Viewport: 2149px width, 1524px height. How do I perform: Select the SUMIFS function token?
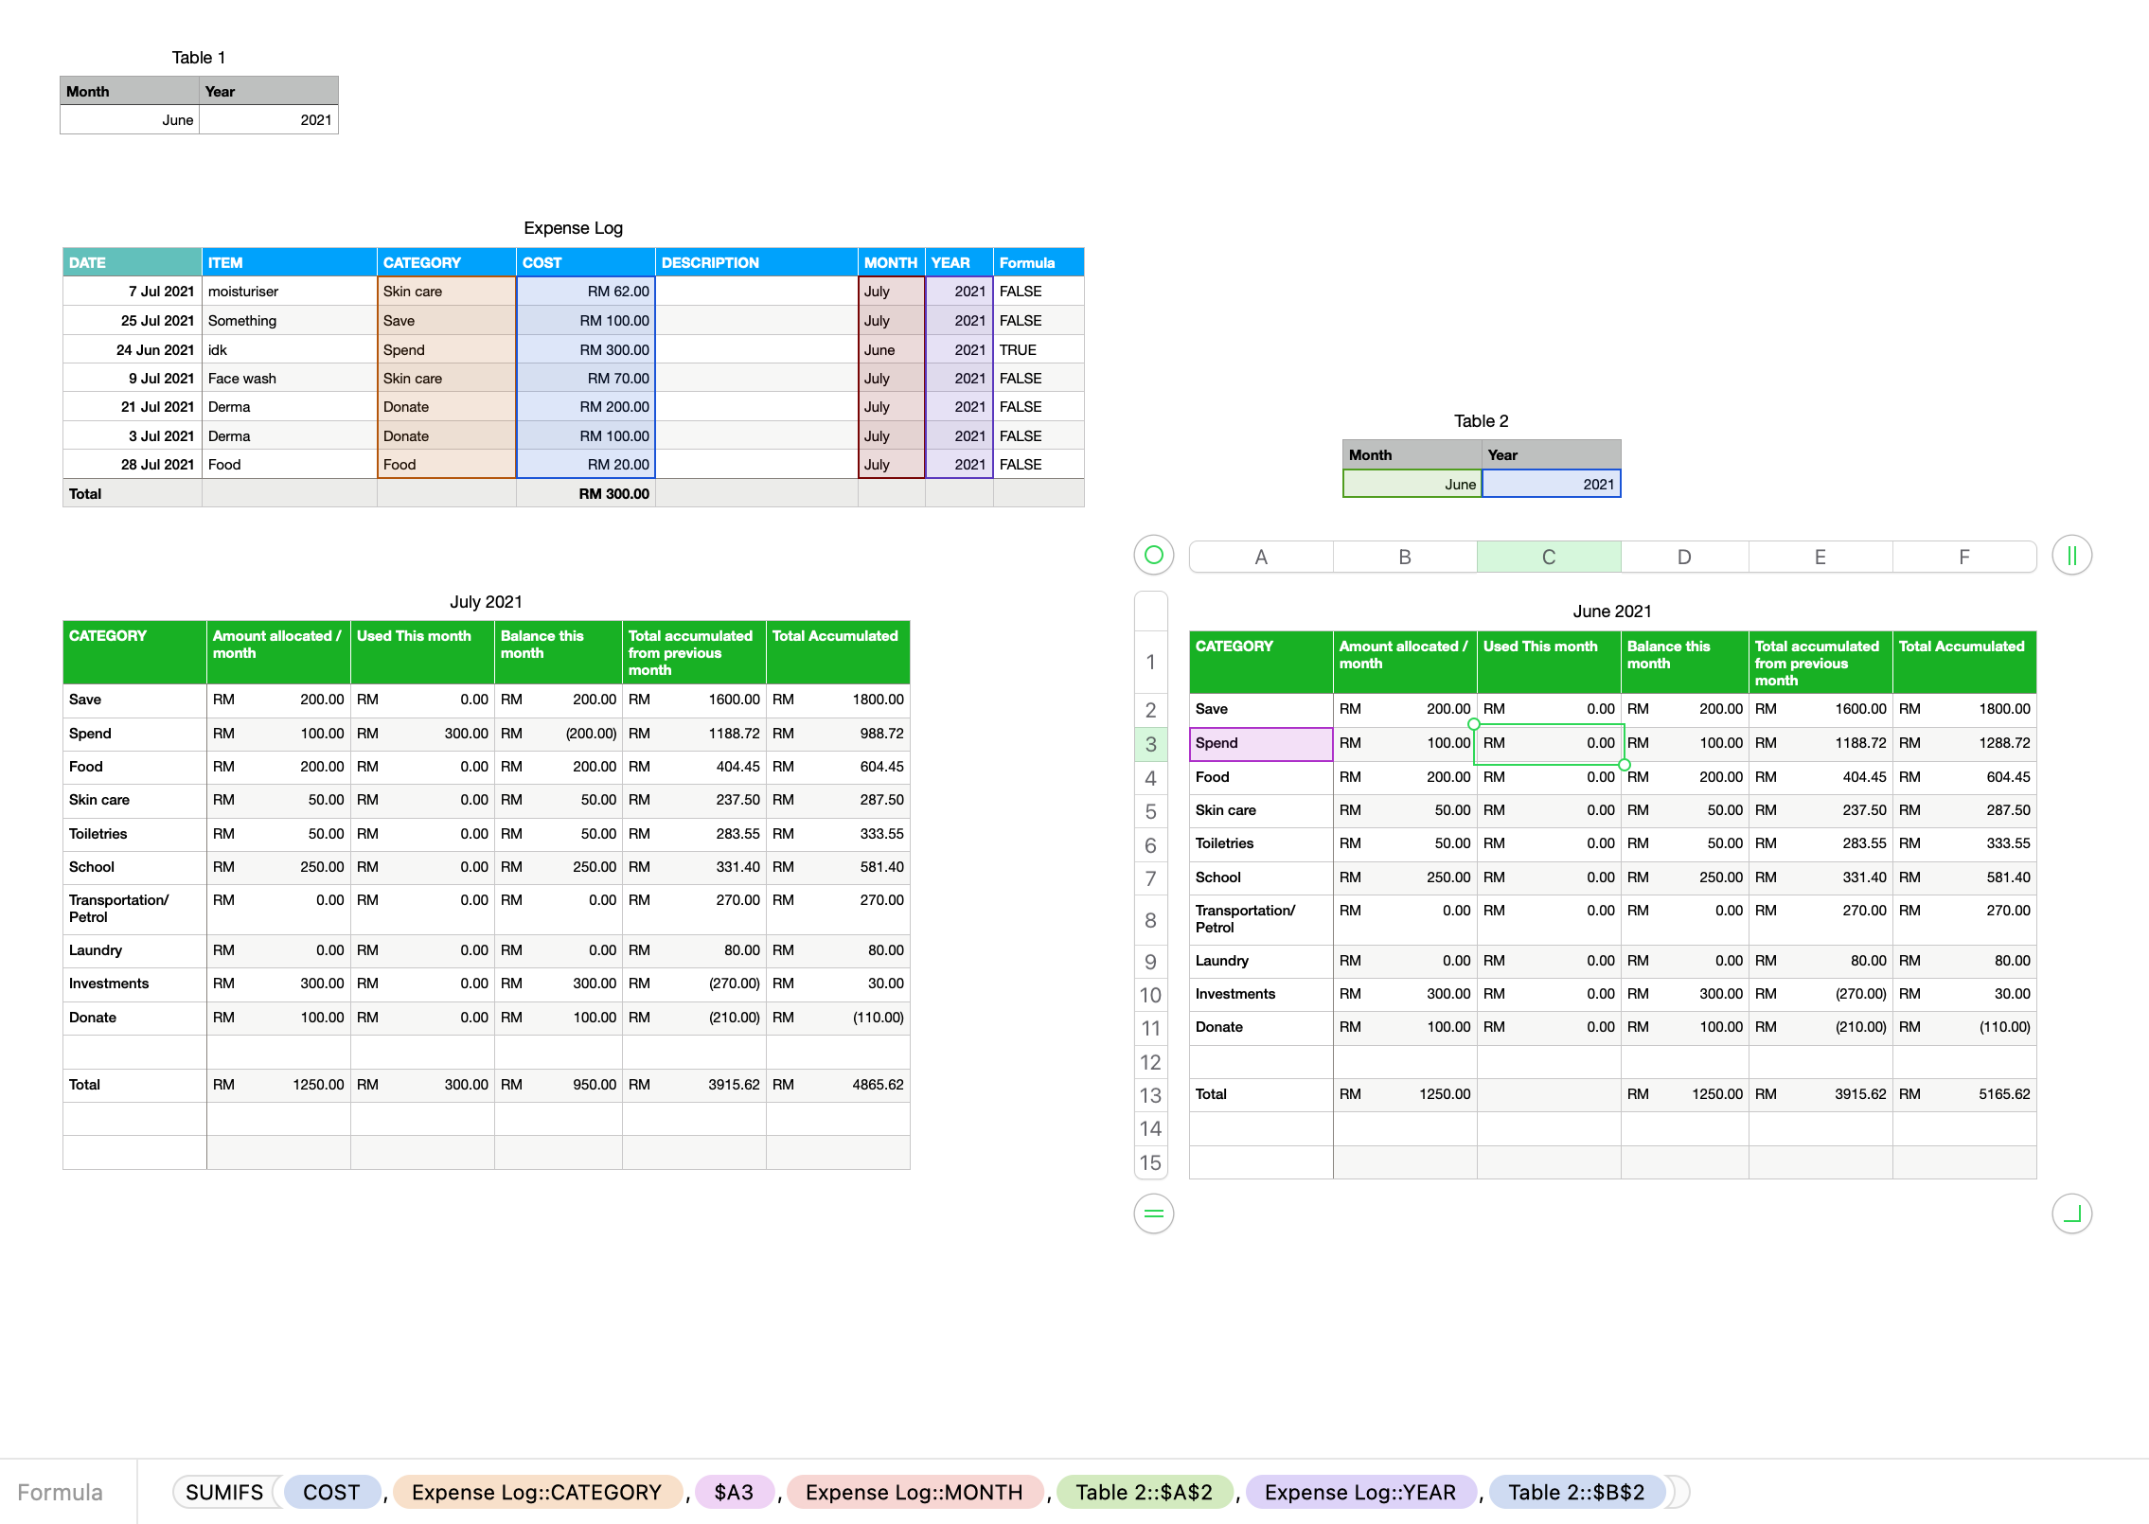(x=224, y=1492)
